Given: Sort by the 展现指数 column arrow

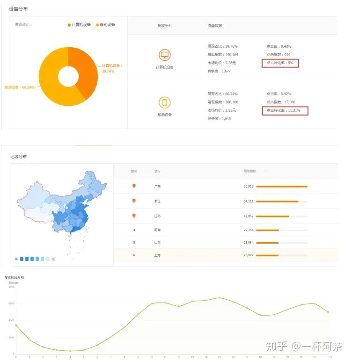Looking at the screenshot, I should [x=266, y=171].
